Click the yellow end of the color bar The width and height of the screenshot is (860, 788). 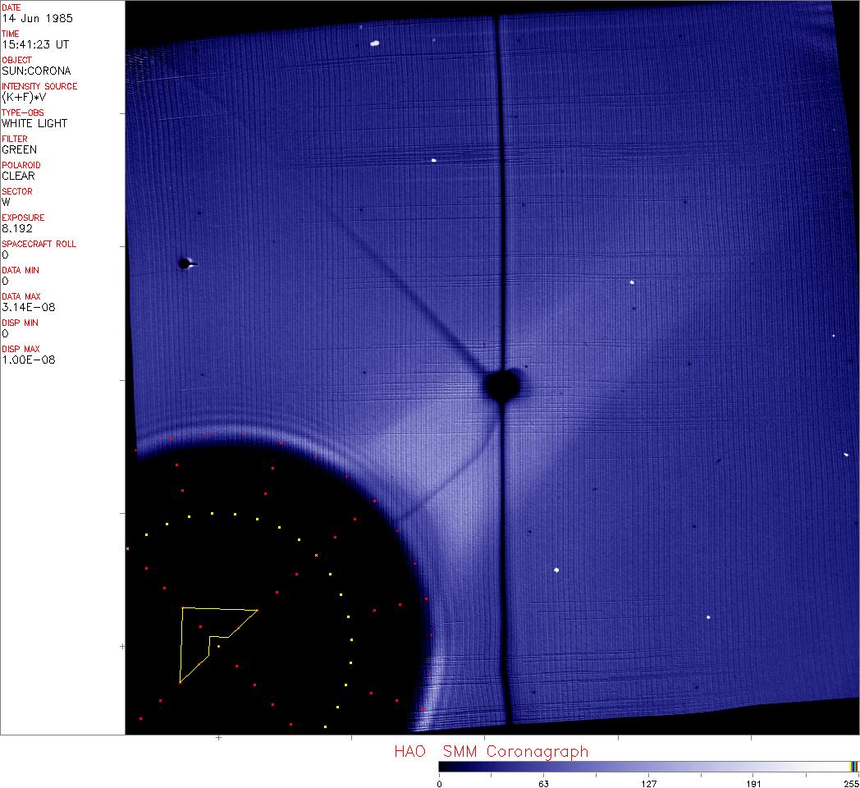853,767
